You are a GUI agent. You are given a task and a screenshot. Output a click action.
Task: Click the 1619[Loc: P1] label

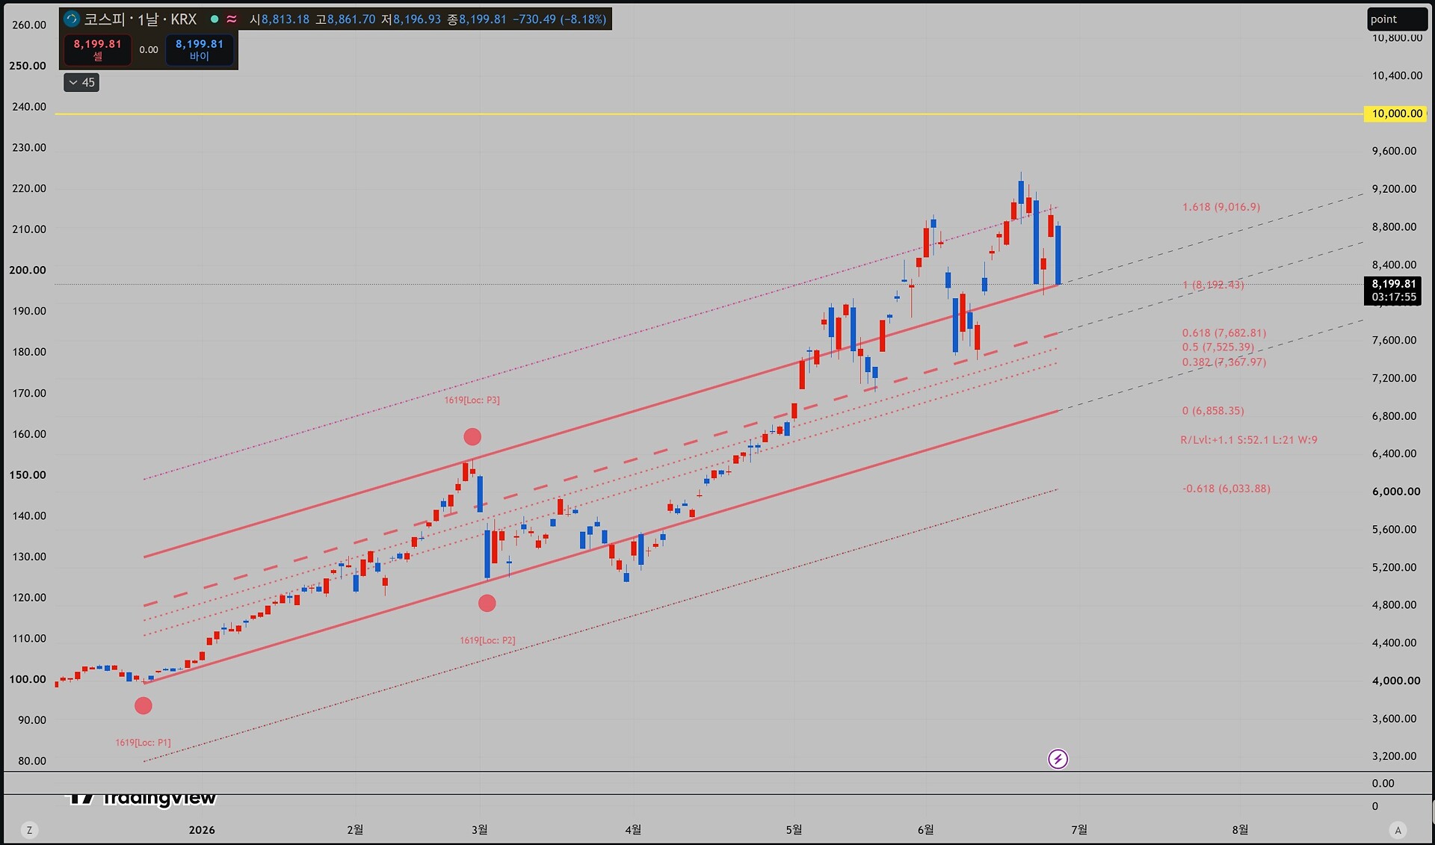click(x=143, y=743)
